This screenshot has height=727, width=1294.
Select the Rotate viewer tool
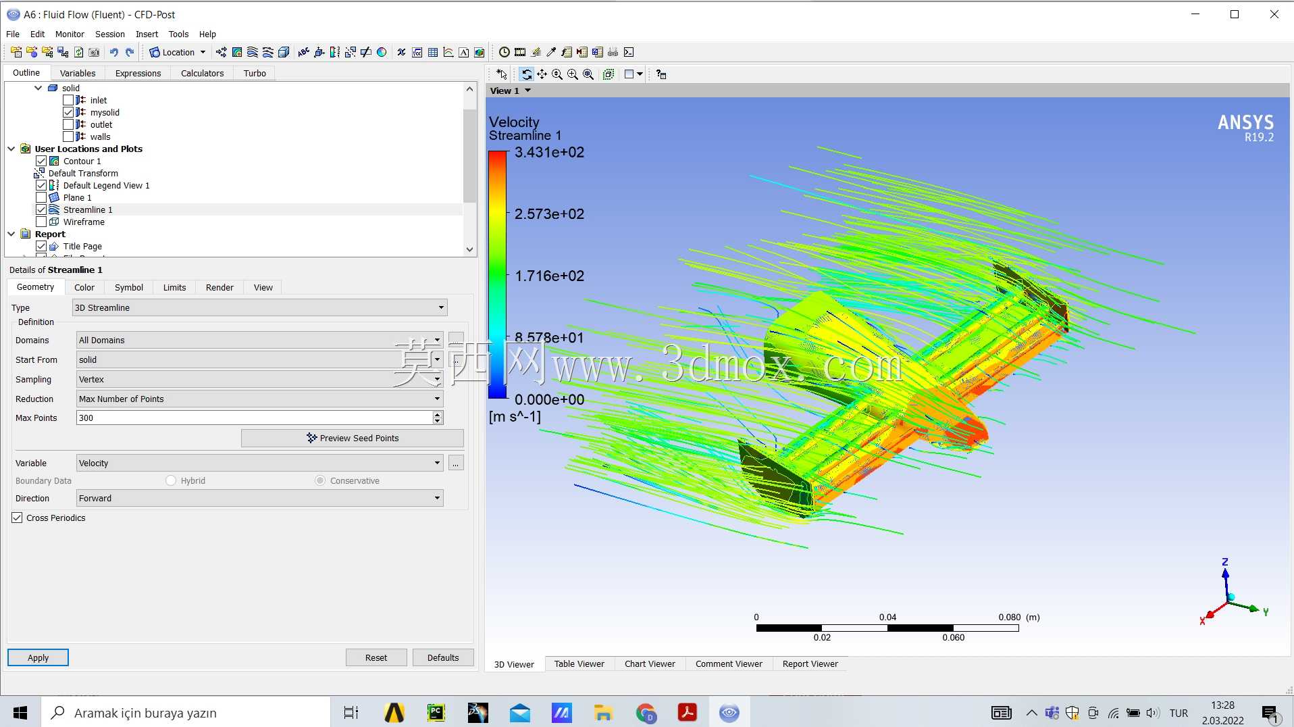(x=527, y=74)
